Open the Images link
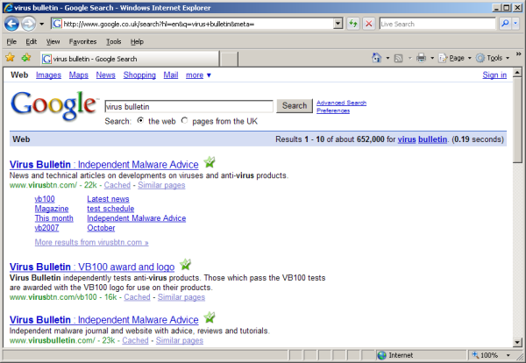The image size is (526, 363). pyautogui.click(x=48, y=75)
